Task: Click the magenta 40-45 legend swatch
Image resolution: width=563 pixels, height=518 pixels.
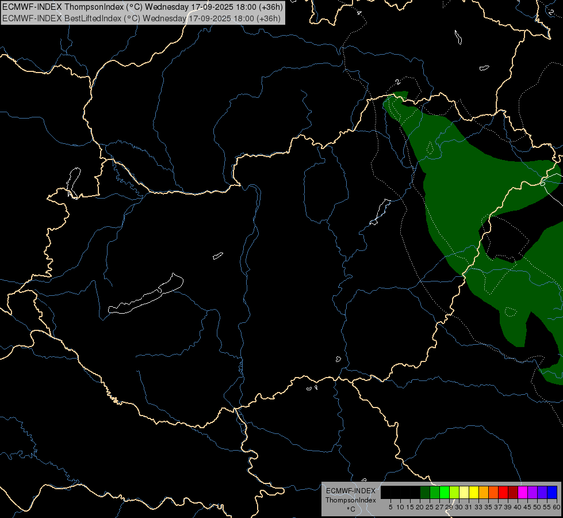Action: [x=523, y=492]
